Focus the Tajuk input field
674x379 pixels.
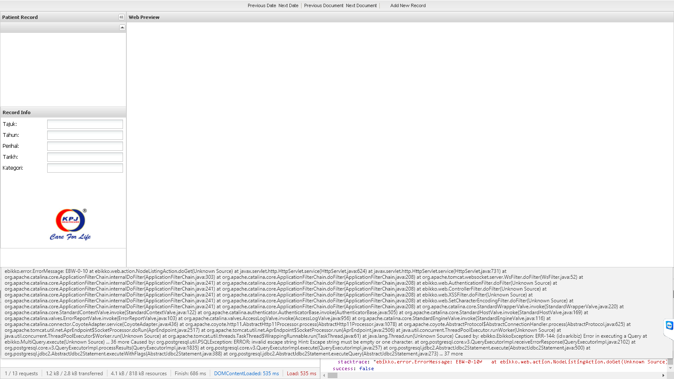pos(85,124)
